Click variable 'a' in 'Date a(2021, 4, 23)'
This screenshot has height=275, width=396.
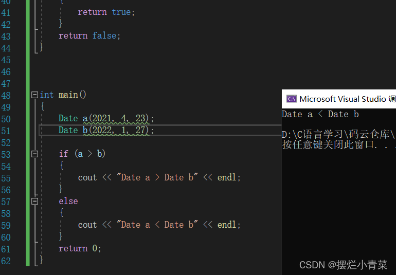(85, 118)
